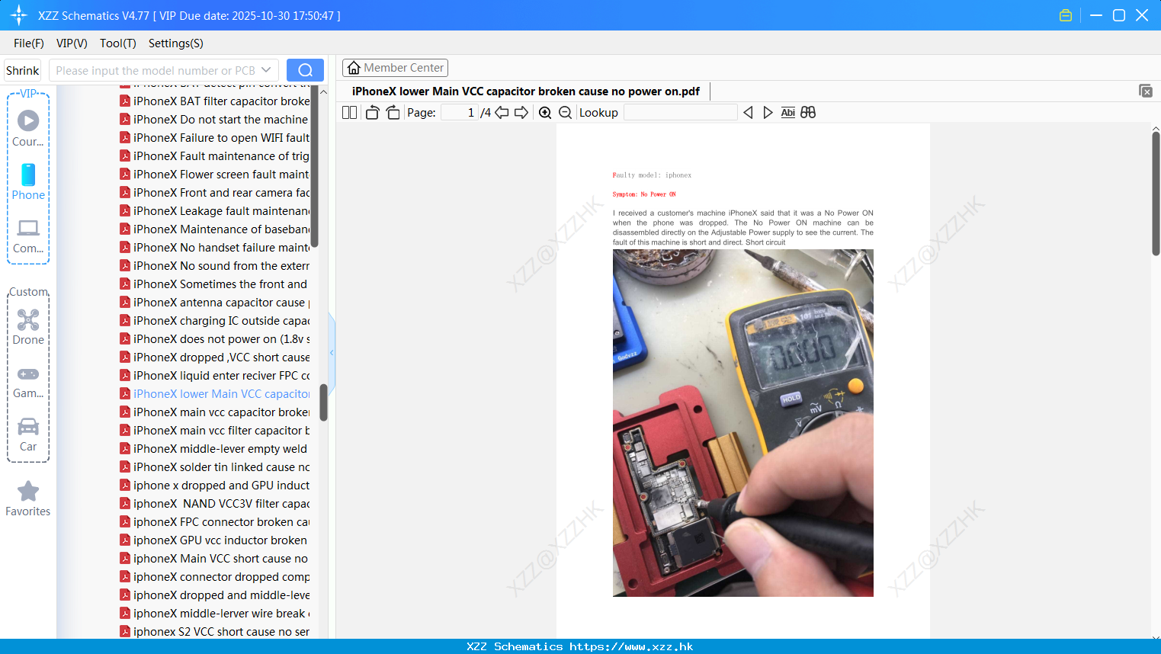Rotate the page counterclockwise

click(x=372, y=113)
